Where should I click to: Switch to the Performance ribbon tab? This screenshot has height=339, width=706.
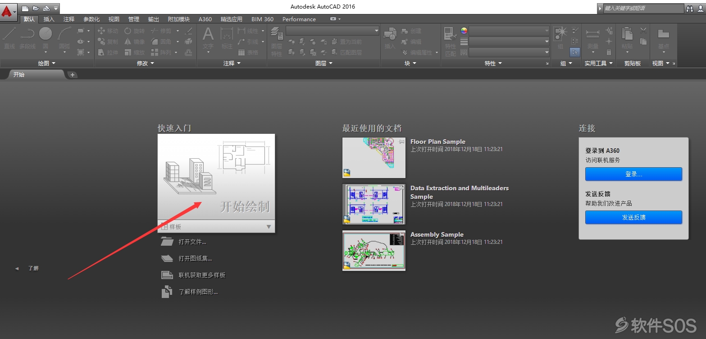point(299,19)
